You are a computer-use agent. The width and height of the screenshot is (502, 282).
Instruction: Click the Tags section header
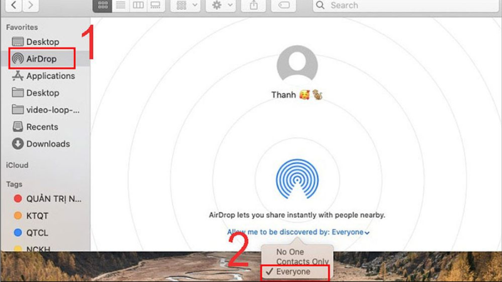point(14,184)
